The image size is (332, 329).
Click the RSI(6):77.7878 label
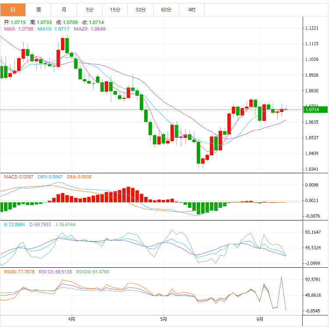pos(19,272)
